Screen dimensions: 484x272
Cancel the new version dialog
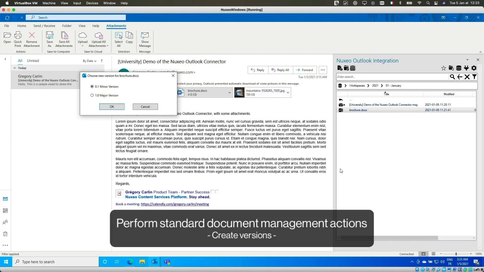145,107
